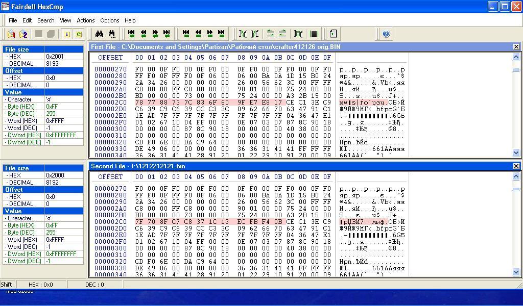Click First File scrollbar thumb
This screenshot has width=523, height=306.
[x=516, y=70]
